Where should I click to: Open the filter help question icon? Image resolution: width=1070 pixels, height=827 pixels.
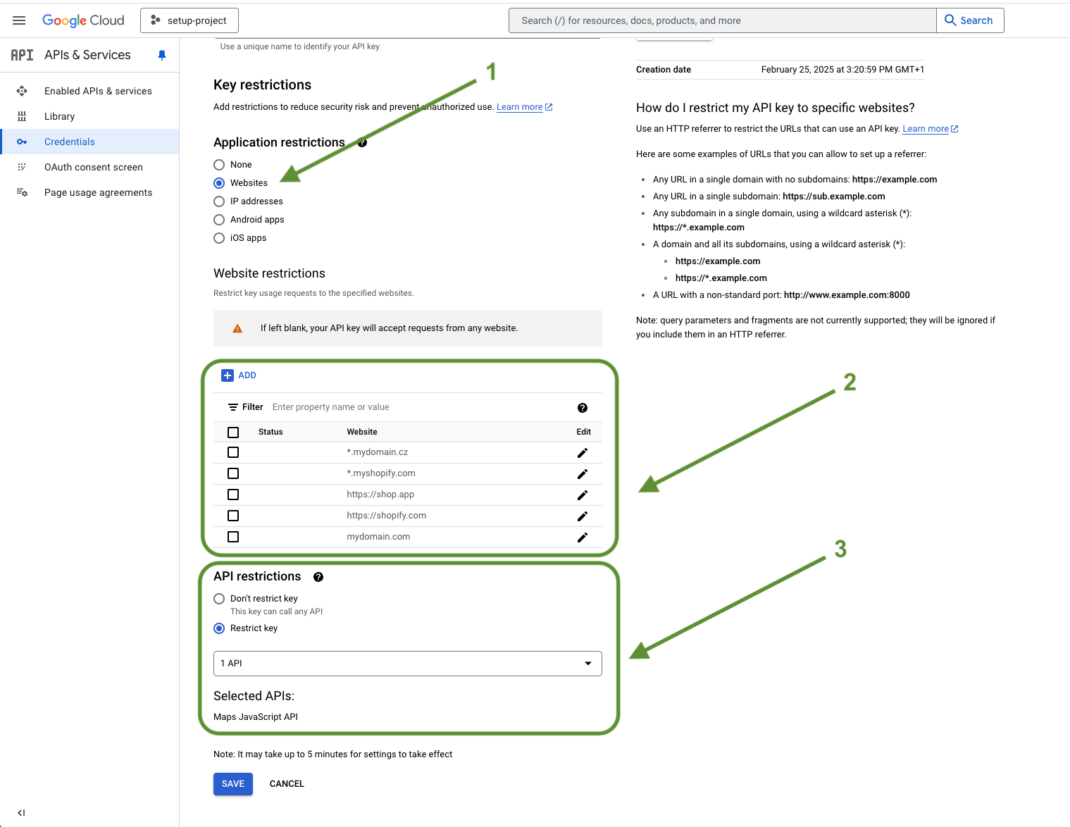point(583,408)
